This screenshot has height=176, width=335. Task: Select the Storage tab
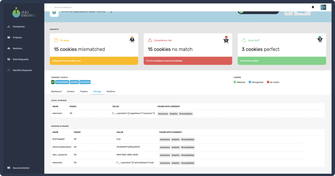pos(97,91)
